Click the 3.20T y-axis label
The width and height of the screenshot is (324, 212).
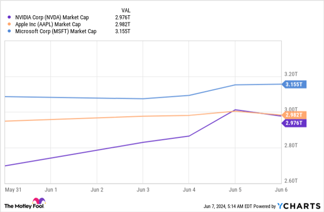tap(291, 74)
